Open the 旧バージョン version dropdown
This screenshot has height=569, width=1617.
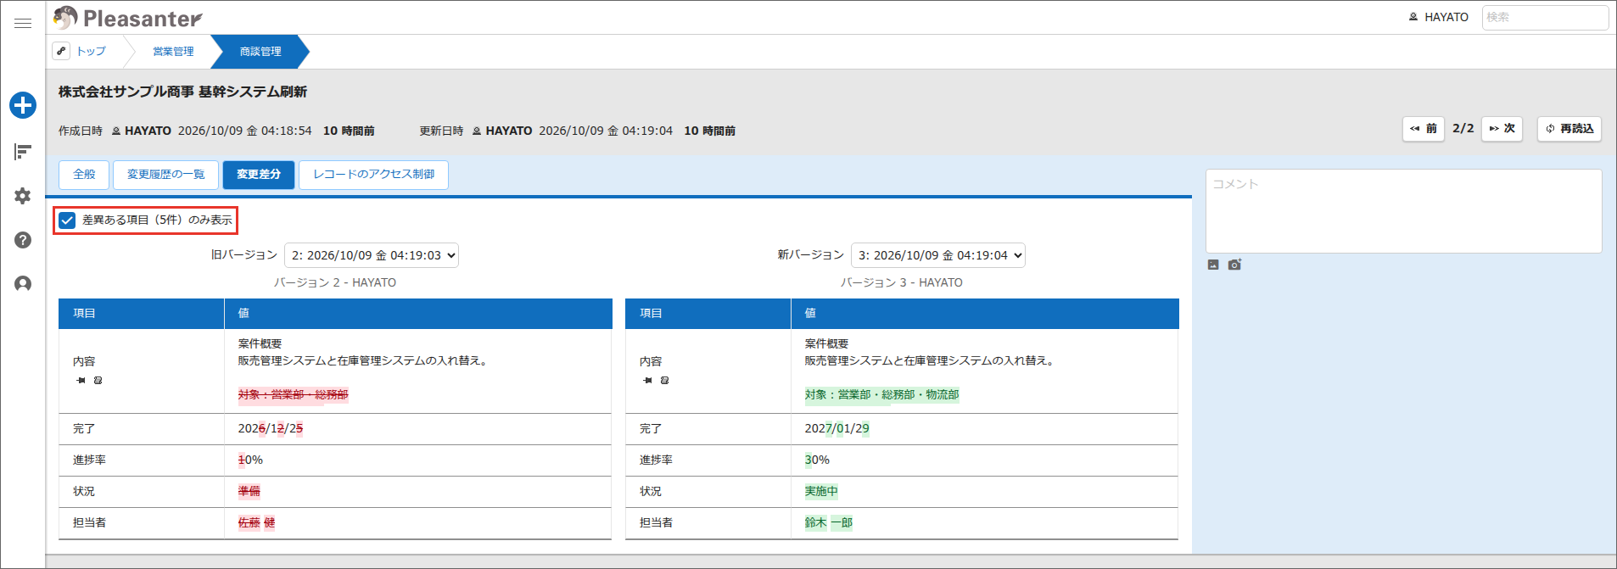pos(372,255)
